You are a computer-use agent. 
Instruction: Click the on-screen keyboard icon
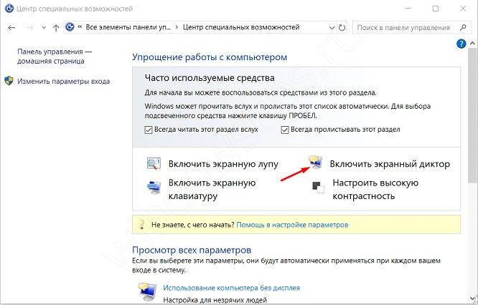pos(155,188)
